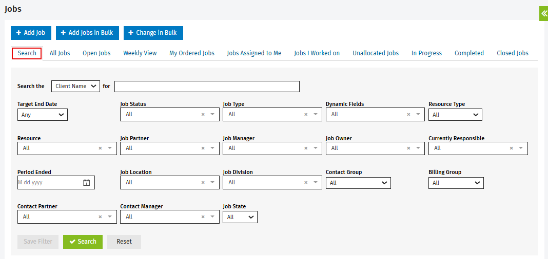Viewport: 548px width, 259px height.
Task: Clear the Dynamic Fields selection
Action: pos(408,114)
